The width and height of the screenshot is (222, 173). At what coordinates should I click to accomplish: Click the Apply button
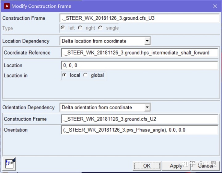pyautogui.click(x=176, y=166)
